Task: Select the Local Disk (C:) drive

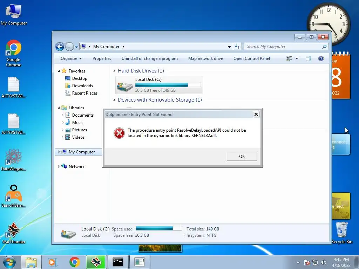Action: click(159, 85)
